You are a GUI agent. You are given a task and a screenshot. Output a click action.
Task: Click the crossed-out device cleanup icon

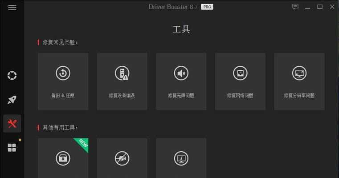point(122,158)
